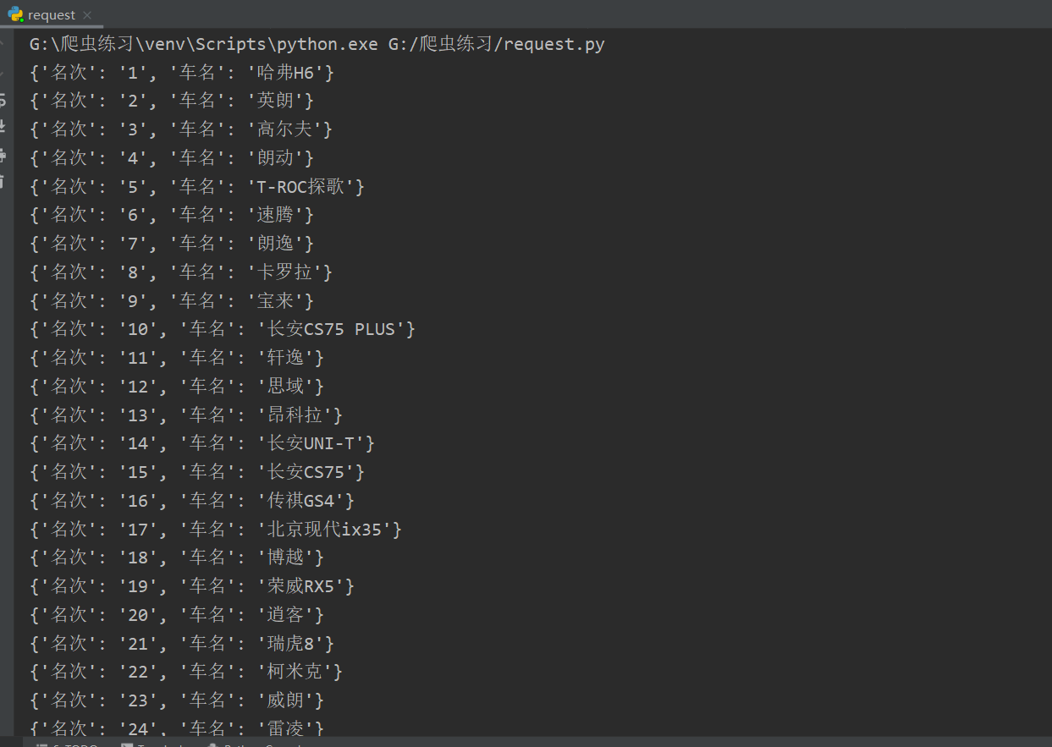Click the output line containing 哈弗H6
1052x747 pixels.
[x=182, y=73]
